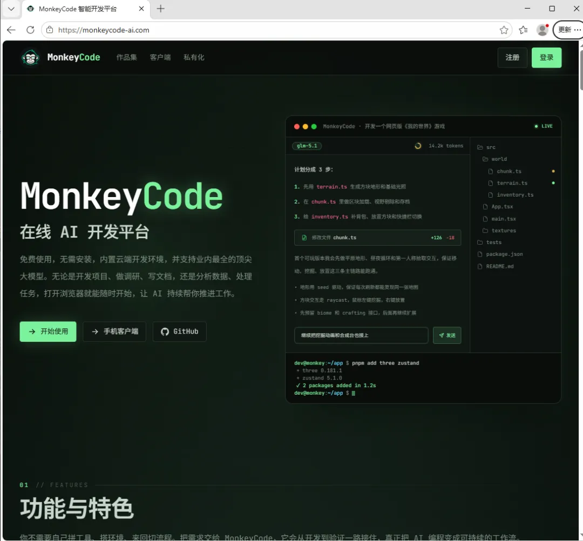Click the token loading spinner icon

(x=418, y=146)
